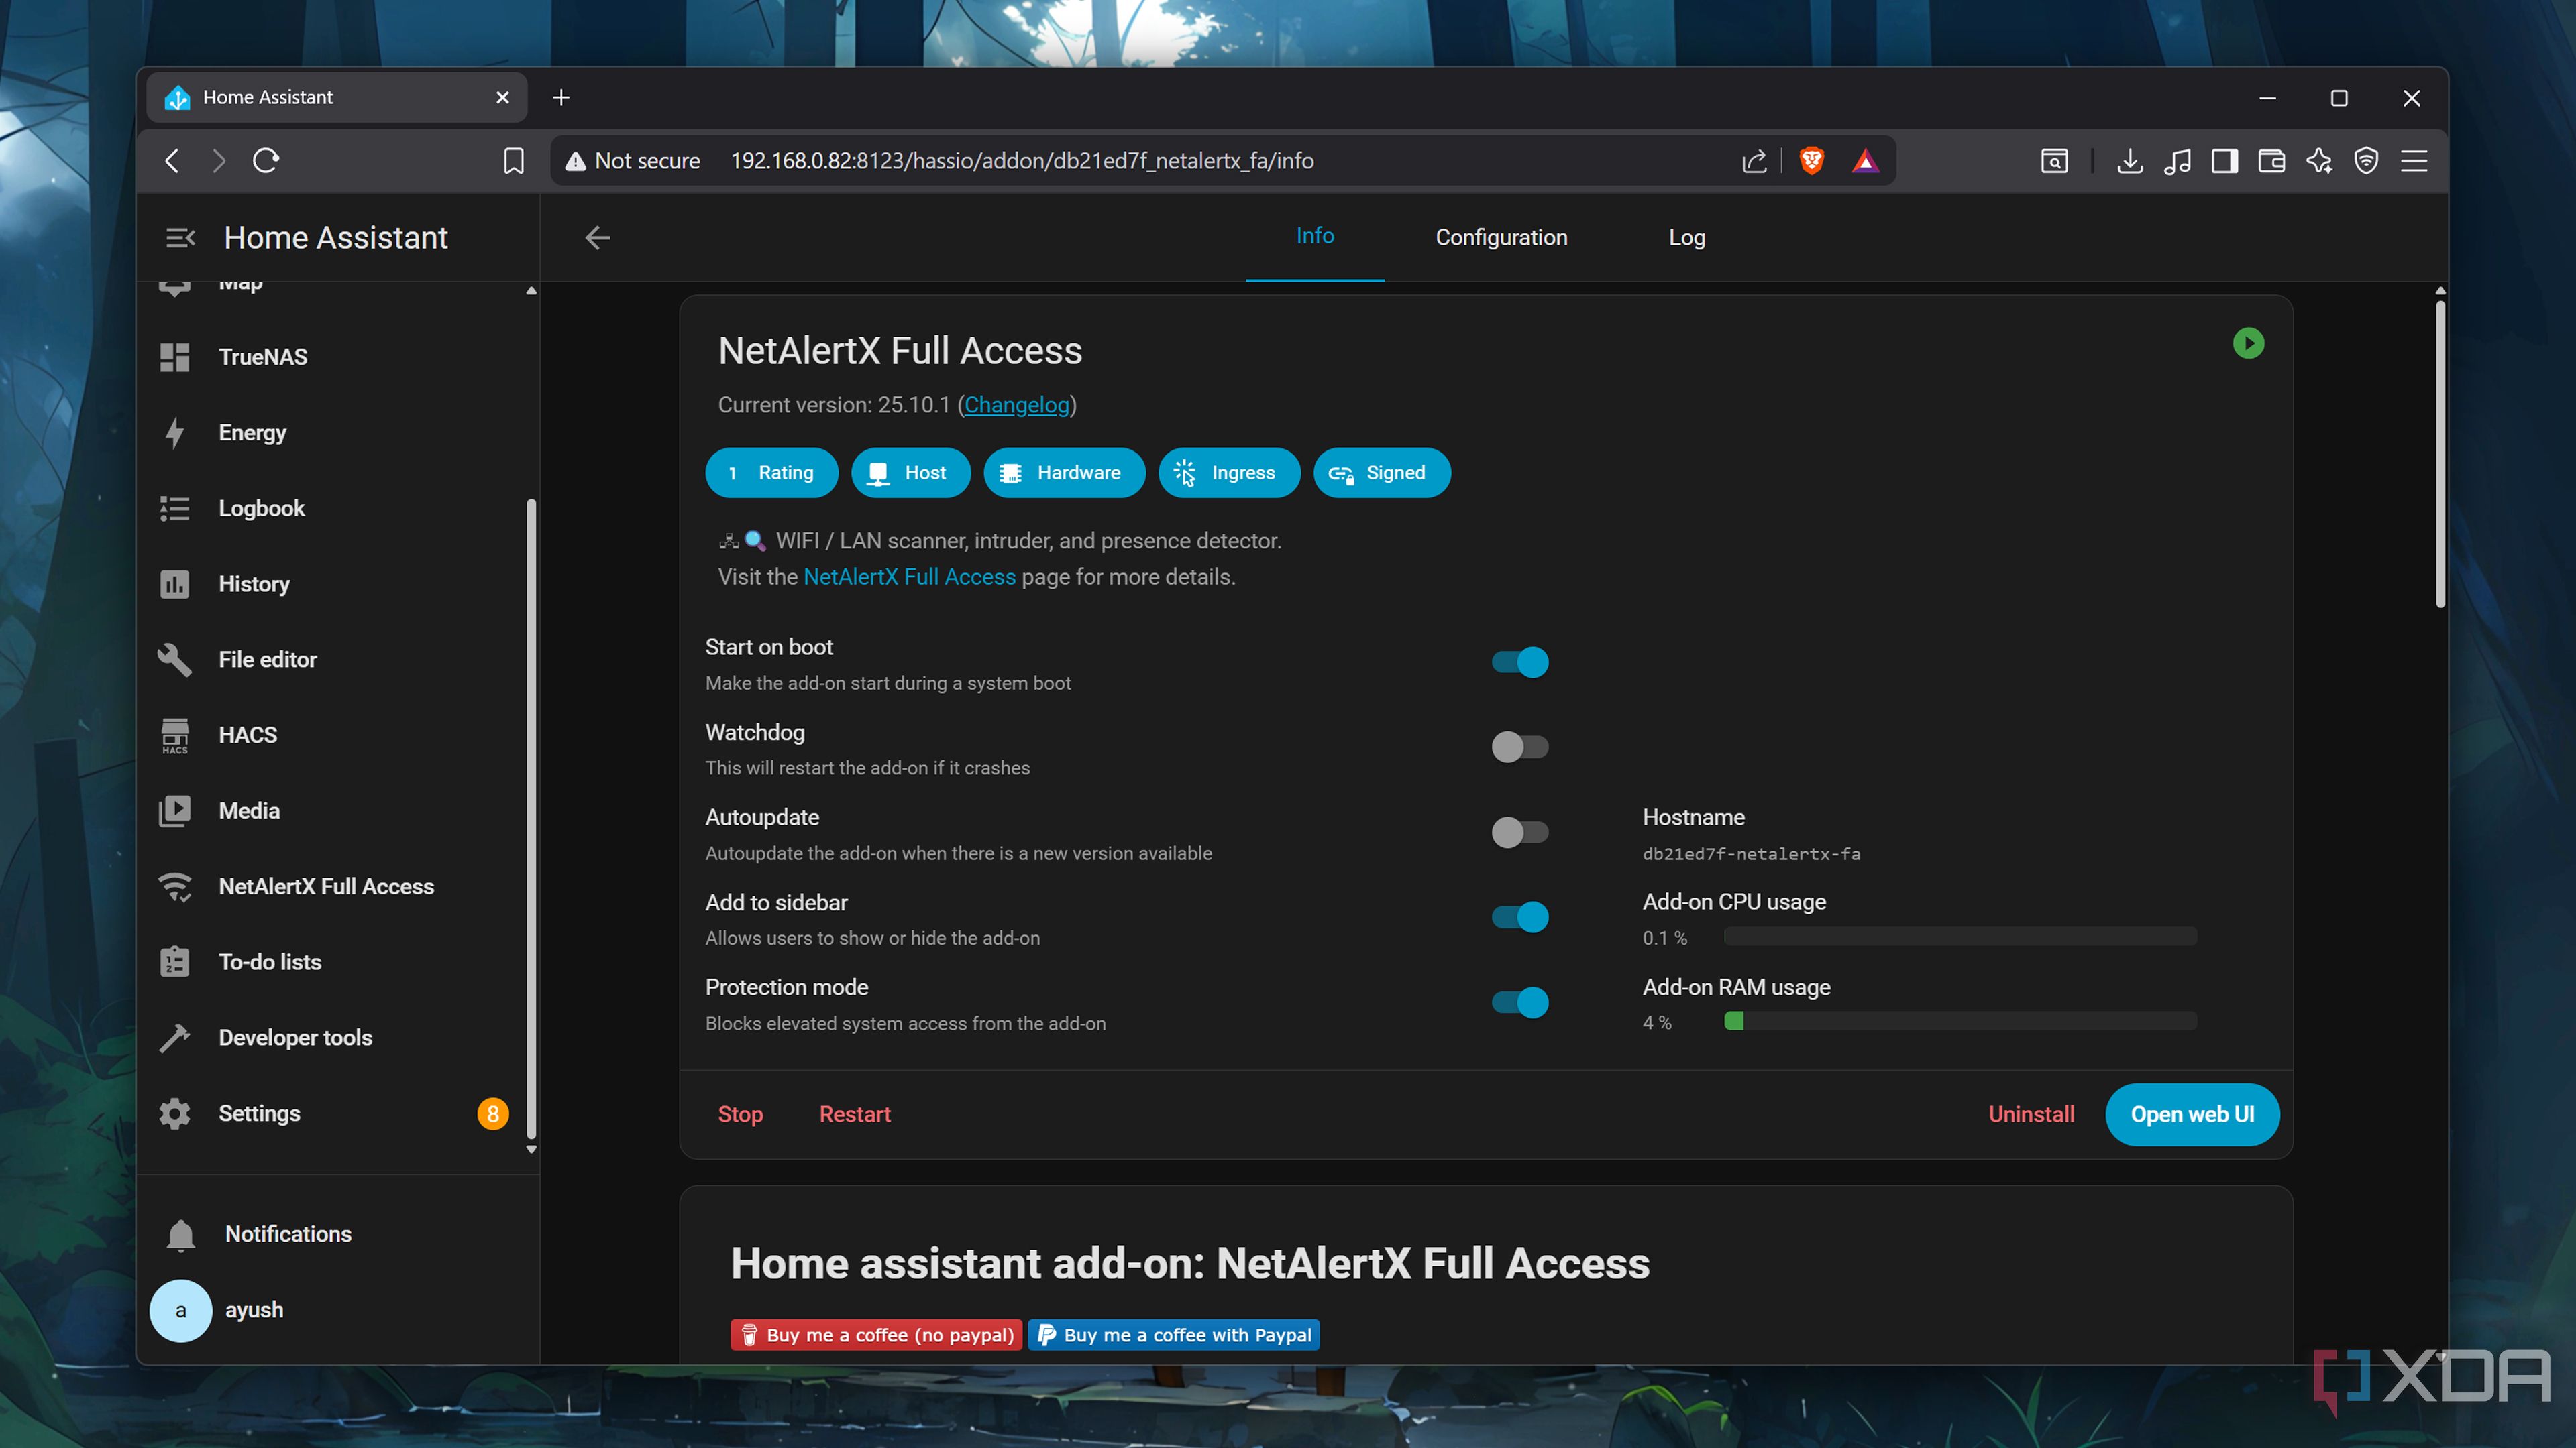Collapse the Home Assistant sidebar menu icon

point(180,238)
